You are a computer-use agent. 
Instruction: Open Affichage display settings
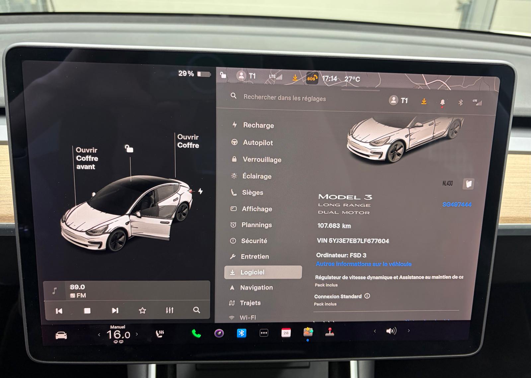[x=251, y=209]
